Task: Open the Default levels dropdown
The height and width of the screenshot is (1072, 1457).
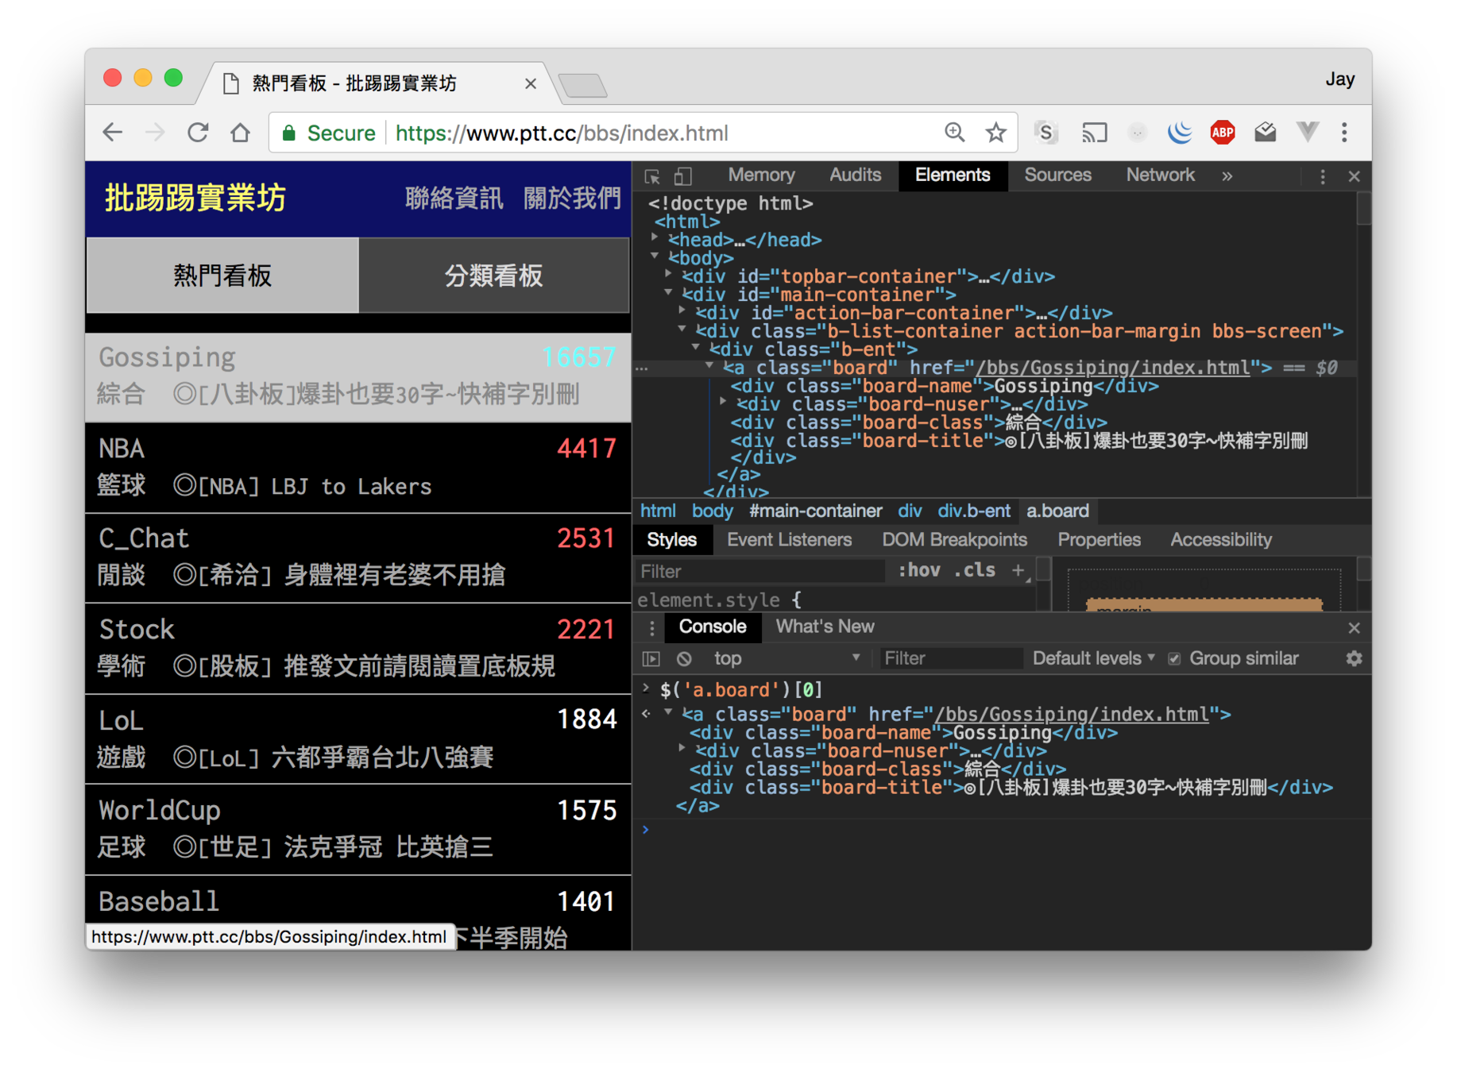Action: pos(1093,658)
